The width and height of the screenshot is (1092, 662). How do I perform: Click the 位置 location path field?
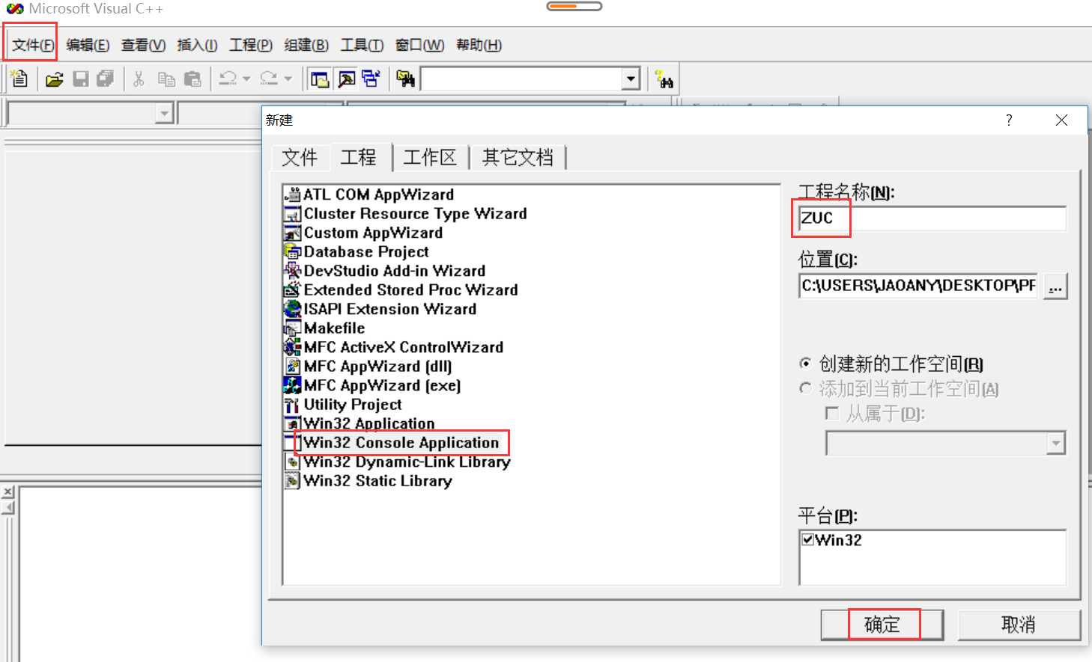tap(918, 285)
